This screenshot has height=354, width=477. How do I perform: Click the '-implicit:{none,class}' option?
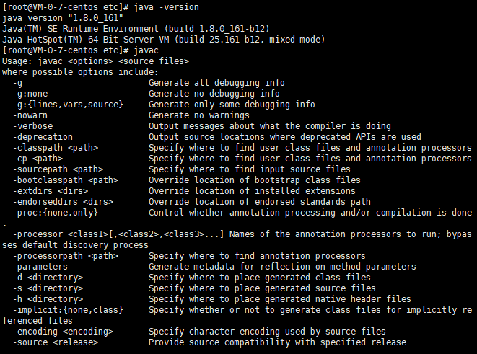point(68,310)
